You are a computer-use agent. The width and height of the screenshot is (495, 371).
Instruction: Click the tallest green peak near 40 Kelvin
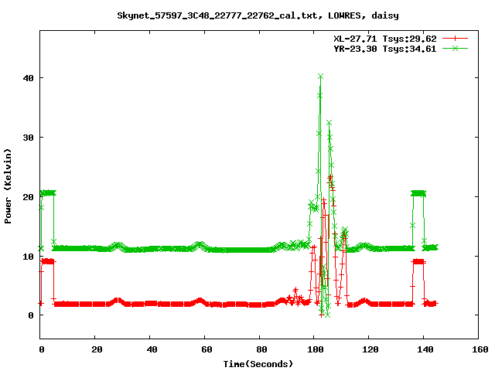[x=320, y=77]
